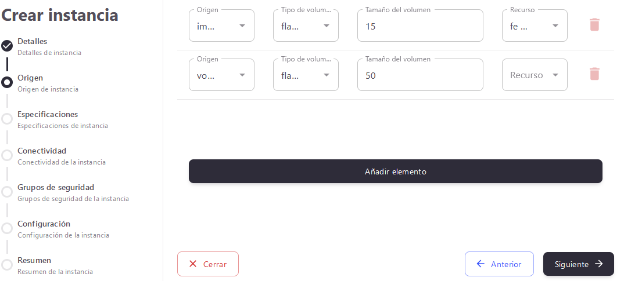This screenshot has width=624, height=281.
Task: Expand first row Tipo de volumen dropdown
Action: 306,25
